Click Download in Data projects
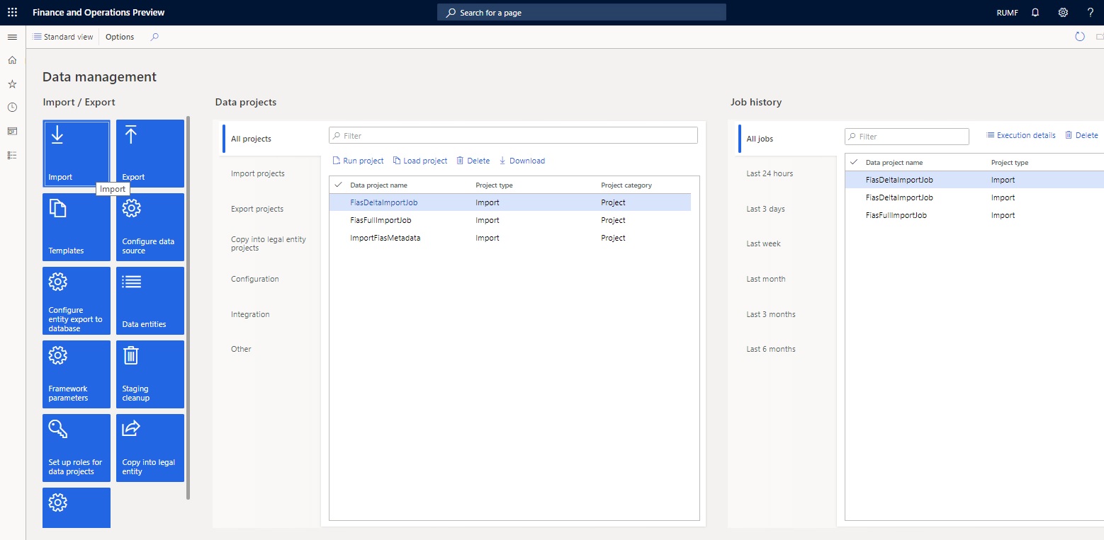The image size is (1104, 540). (522, 161)
